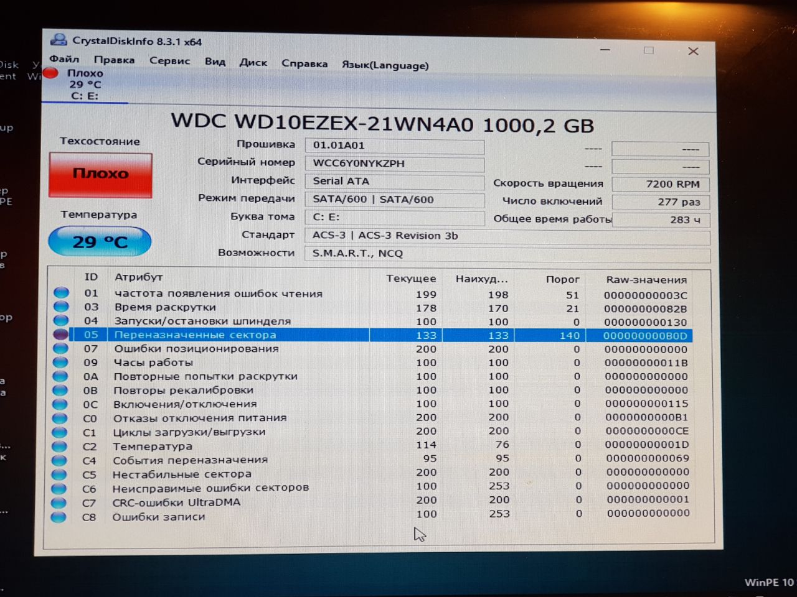Click threshold value 140 in row 05
This screenshot has height=597, width=797.
569,336
